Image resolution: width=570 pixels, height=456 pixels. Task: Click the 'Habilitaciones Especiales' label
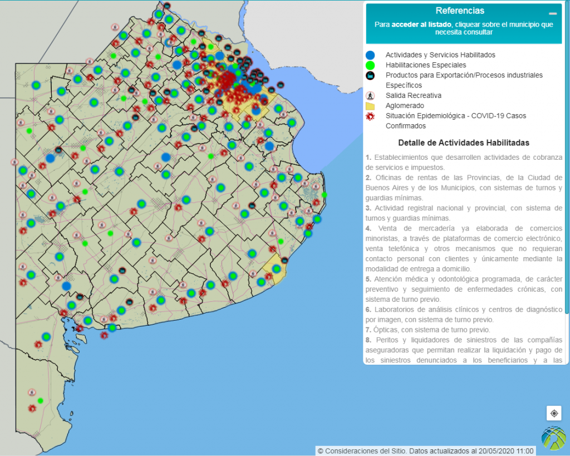[x=426, y=65]
